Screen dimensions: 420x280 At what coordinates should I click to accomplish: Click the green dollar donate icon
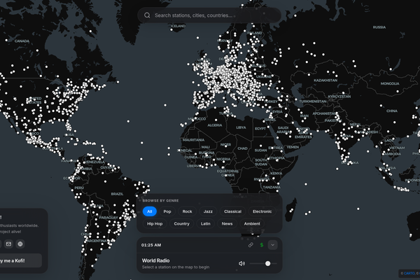[262, 245]
